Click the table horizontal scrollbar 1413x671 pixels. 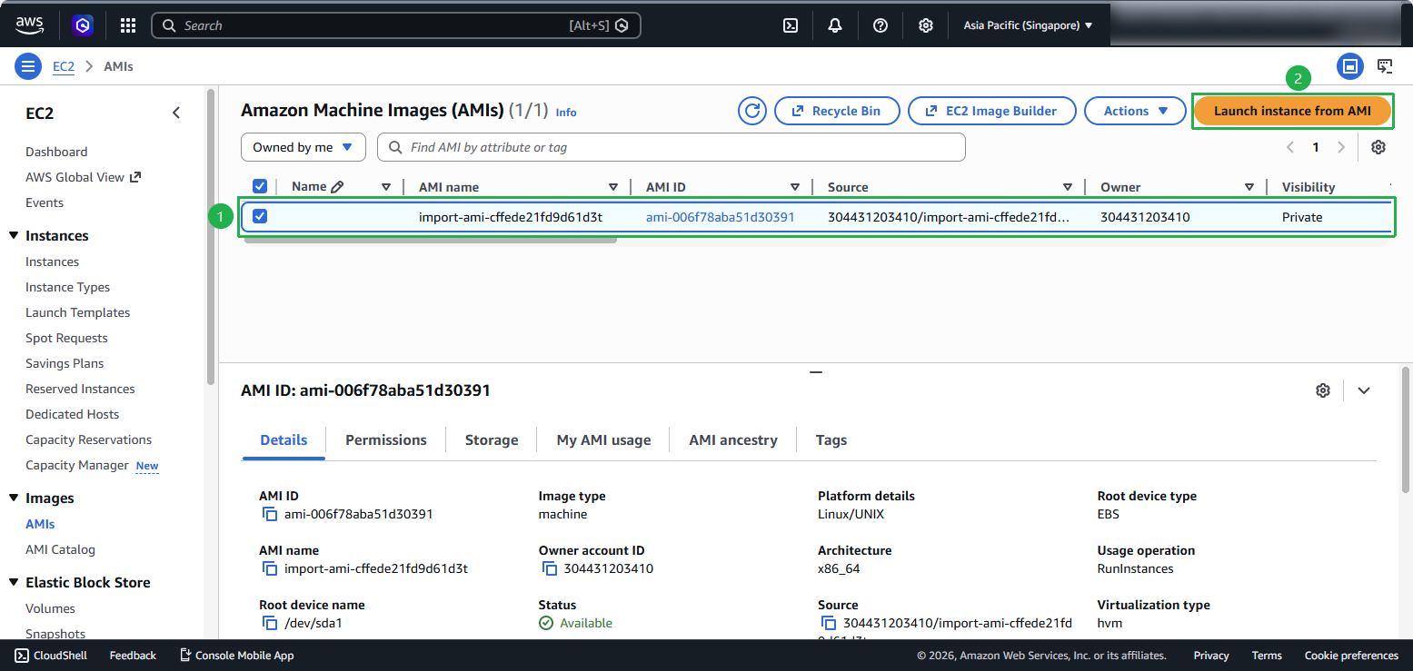(429, 241)
